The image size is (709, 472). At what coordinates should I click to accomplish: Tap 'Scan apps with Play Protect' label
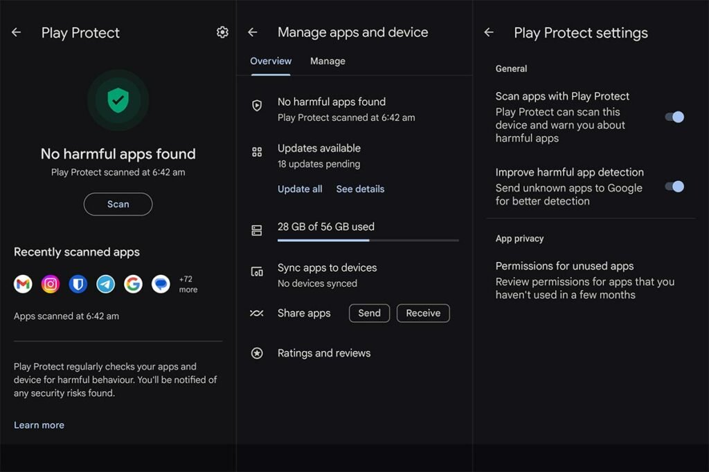(x=562, y=96)
